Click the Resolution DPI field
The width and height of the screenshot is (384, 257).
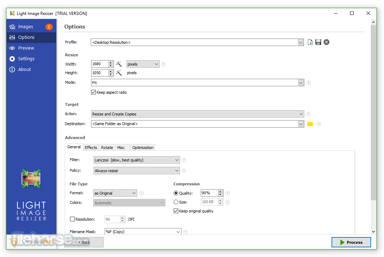[x=112, y=219]
